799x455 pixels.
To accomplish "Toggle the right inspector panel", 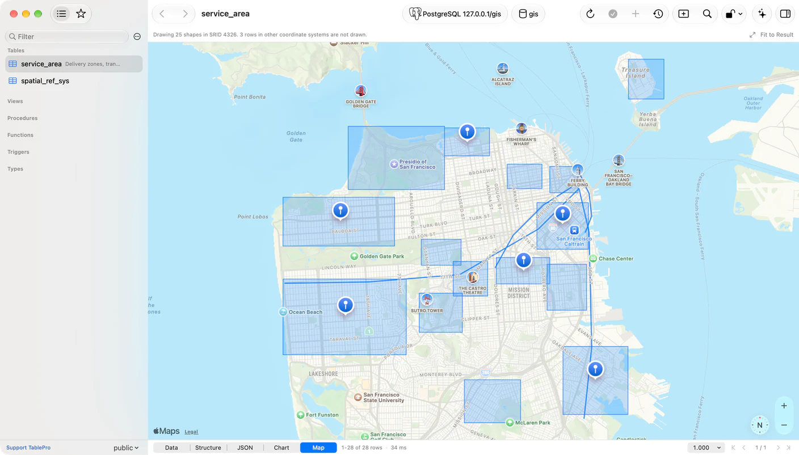I will (x=785, y=14).
